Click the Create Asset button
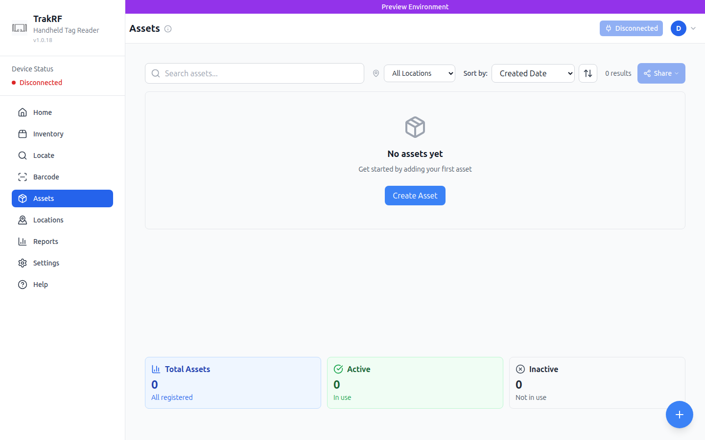Viewport: 705px width, 440px height. (415, 195)
